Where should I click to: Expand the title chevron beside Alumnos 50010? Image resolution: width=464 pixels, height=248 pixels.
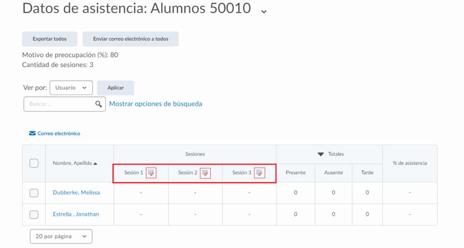pos(264,11)
